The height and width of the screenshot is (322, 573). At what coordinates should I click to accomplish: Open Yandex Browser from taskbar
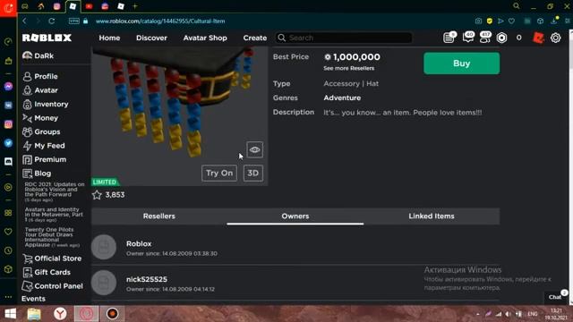pos(60,314)
